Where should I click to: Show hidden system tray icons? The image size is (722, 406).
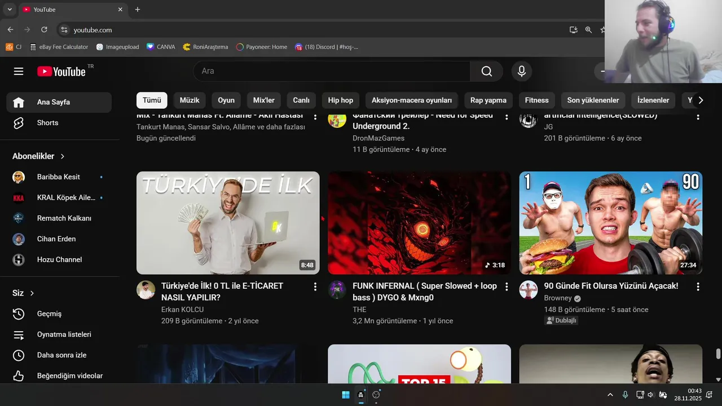610,395
